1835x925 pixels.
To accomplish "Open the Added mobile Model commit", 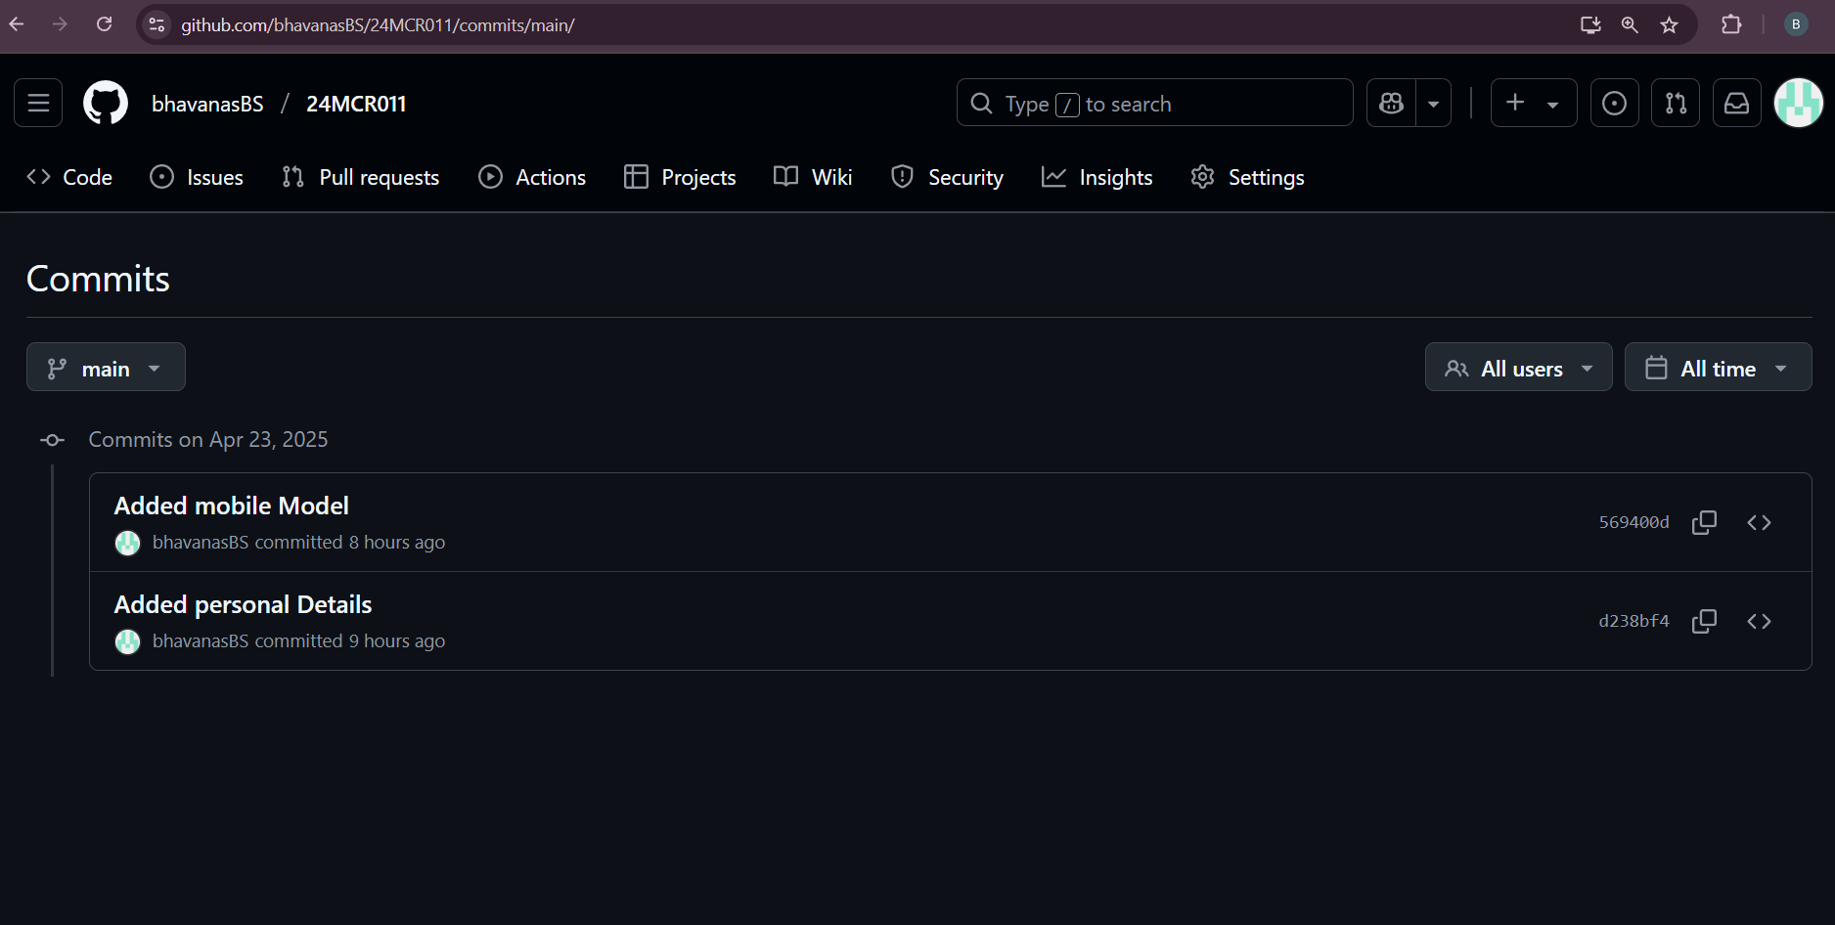I will tap(231, 506).
